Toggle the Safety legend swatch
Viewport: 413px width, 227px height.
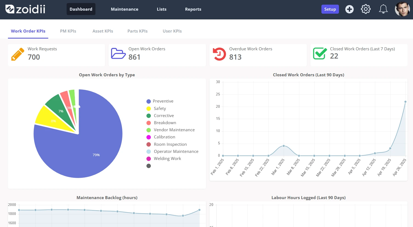coord(149,109)
